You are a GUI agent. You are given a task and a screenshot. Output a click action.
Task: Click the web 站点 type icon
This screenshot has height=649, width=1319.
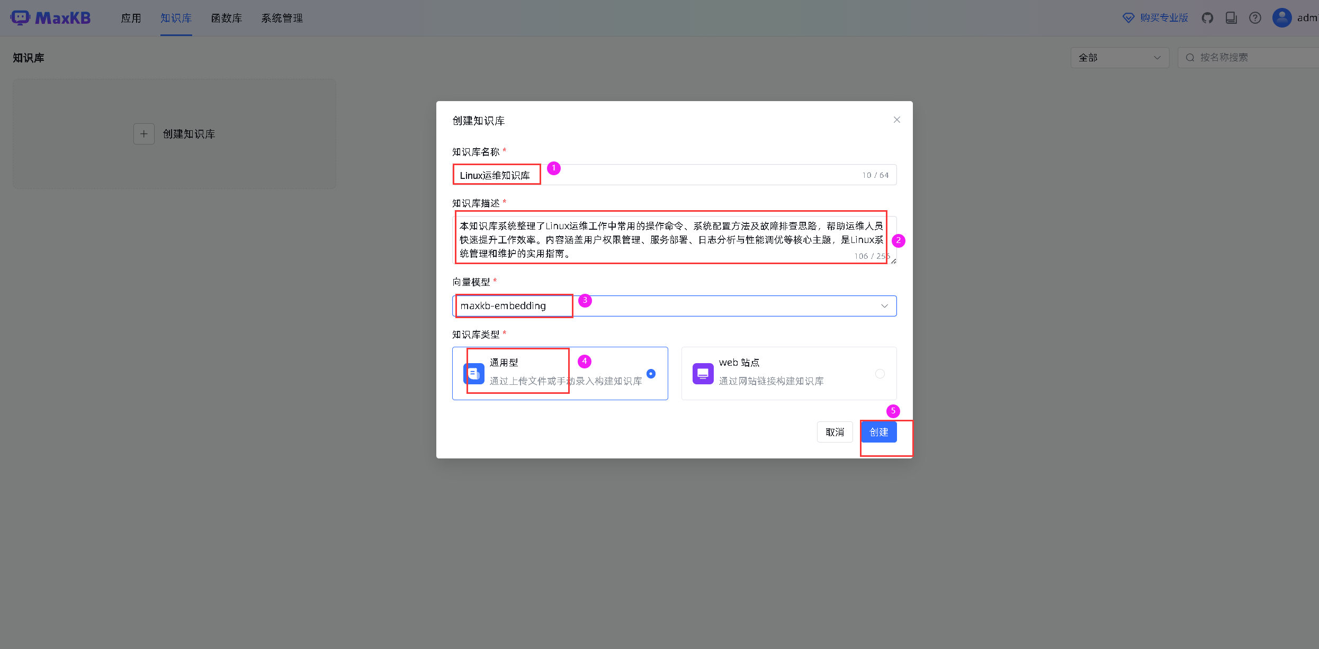(x=703, y=373)
